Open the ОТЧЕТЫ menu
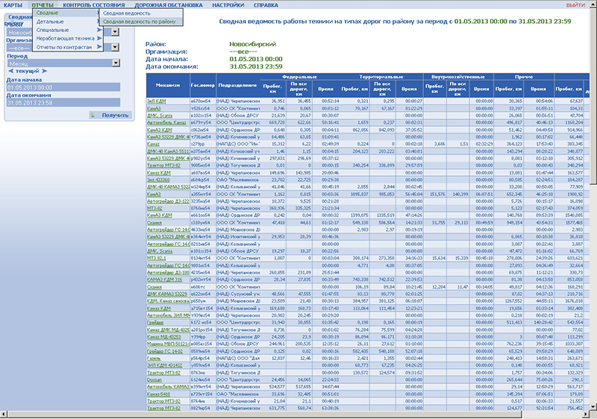This screenshot has height=419, width=597. 43,5
